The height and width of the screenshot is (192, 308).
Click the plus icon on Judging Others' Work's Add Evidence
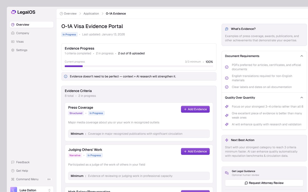(x=185, y=151)
